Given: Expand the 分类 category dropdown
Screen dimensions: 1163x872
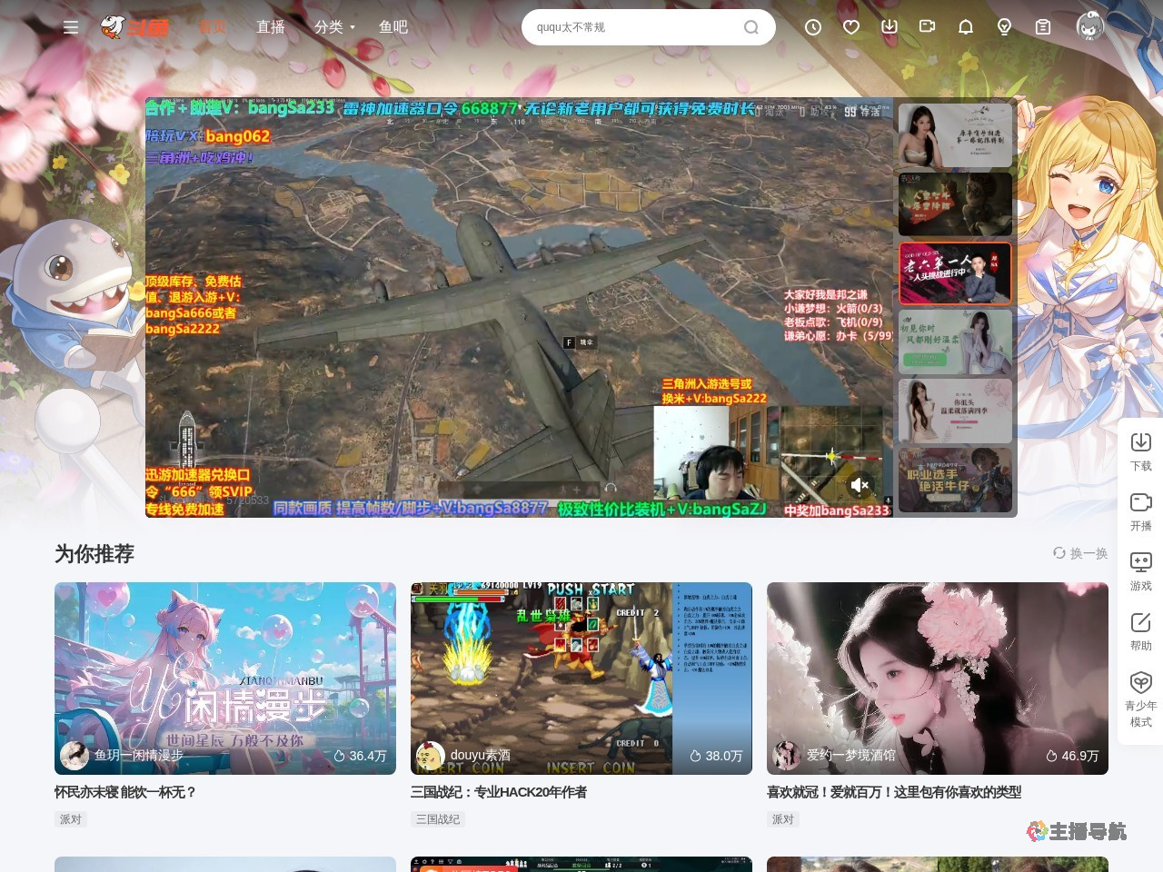Looking at the screenshot, I should [334, 27].
